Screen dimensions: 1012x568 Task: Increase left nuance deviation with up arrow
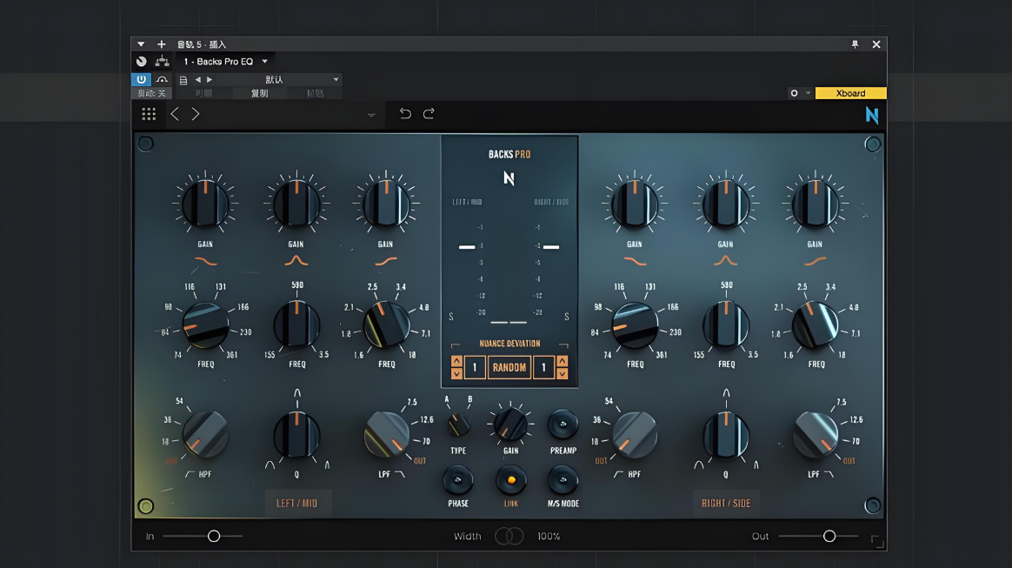click(x=456, y=361)
